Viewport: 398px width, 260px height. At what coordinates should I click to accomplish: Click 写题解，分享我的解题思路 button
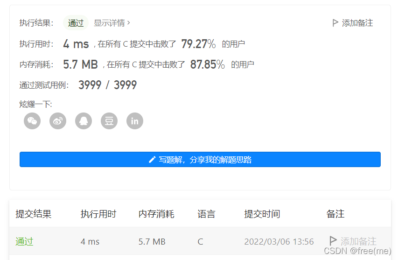click(x=200, y=160)
